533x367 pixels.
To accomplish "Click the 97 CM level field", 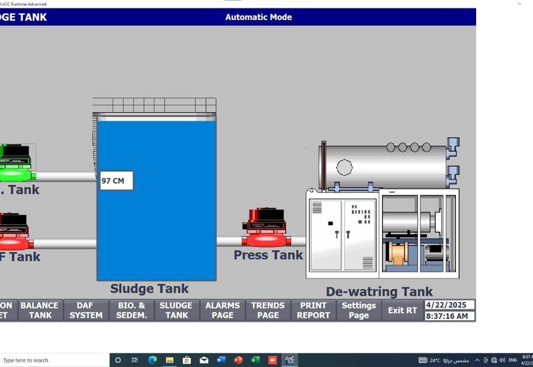I will coord(117,181).
